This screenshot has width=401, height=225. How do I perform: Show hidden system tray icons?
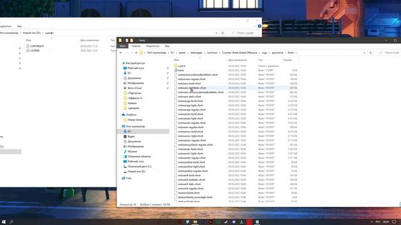point(372,222)
